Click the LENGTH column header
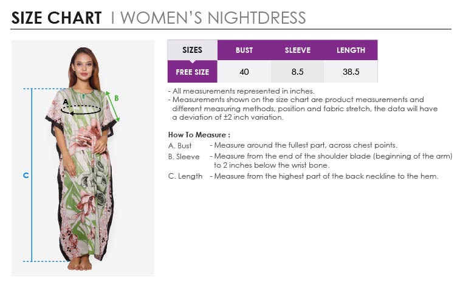 pyautogui.click(x=351, y=50)
